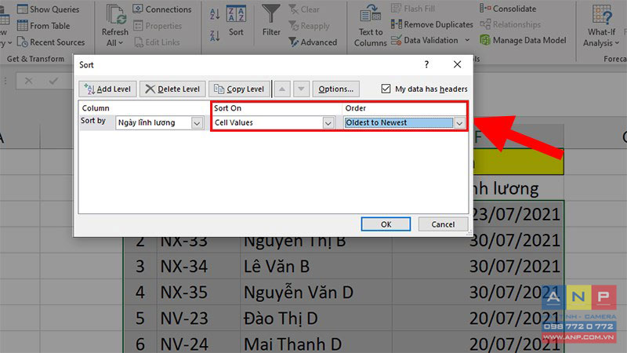Click Text to Columns icon

370,14
